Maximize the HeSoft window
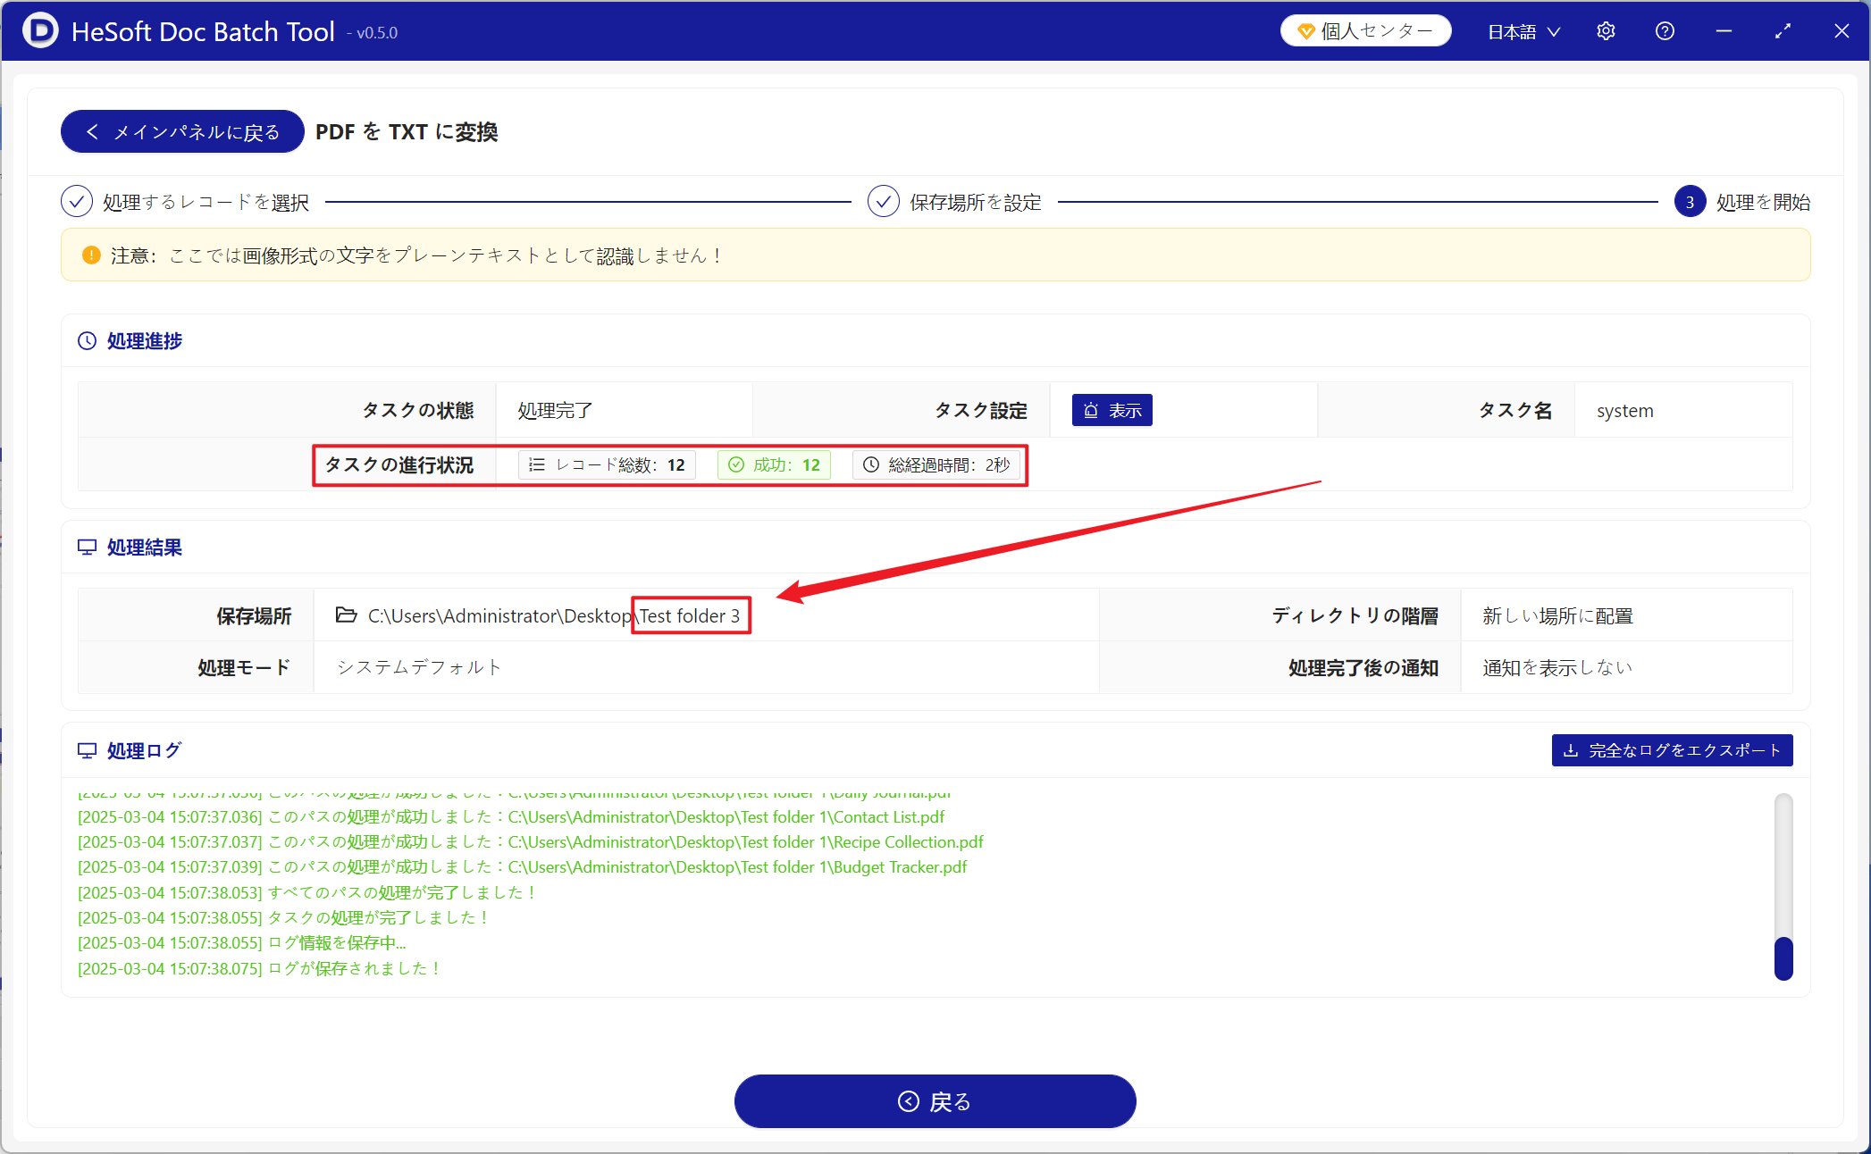This screenshot has width=1871, height=1154. 1783,31
